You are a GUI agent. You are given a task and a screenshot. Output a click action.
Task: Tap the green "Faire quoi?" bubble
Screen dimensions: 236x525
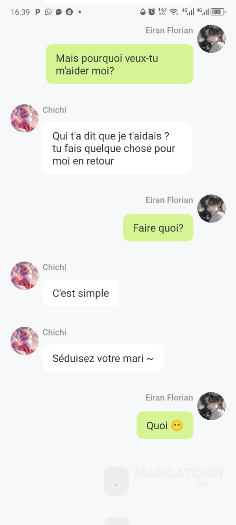158,228
